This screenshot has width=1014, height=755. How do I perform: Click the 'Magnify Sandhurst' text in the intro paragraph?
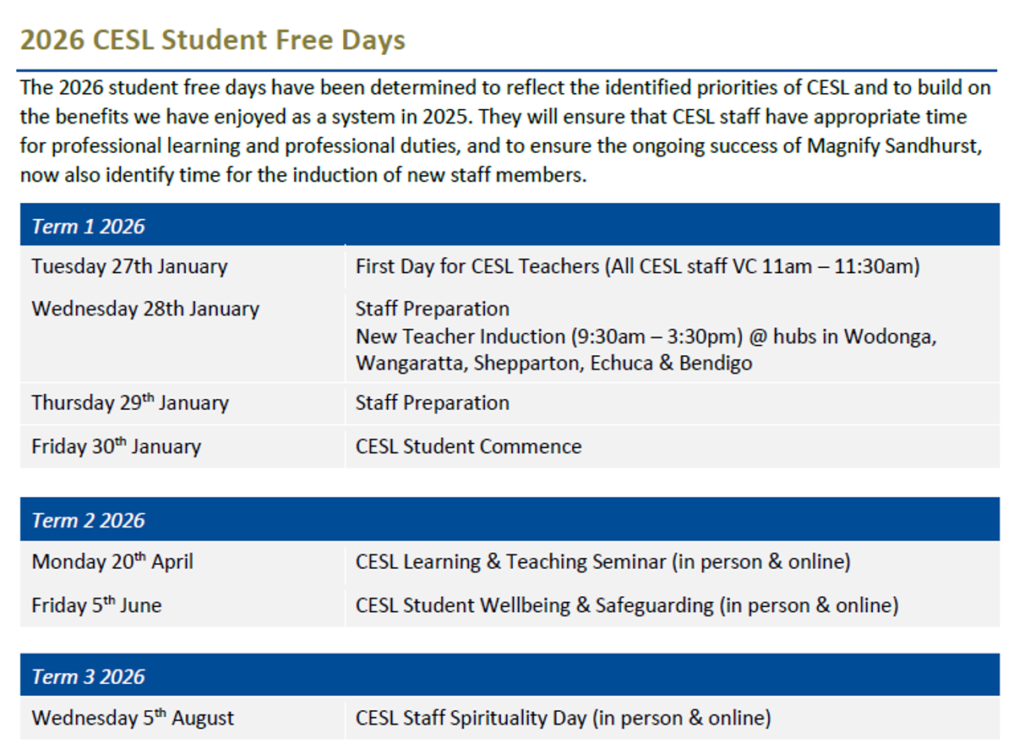pyautogui.click(x=894, y=145)
